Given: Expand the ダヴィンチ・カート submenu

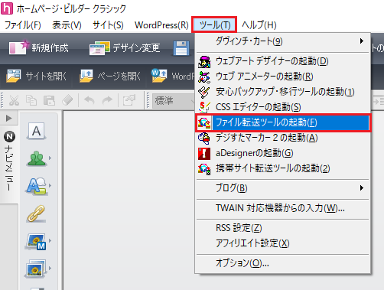Looking at the screenshot, I should [x=282, y=41].
